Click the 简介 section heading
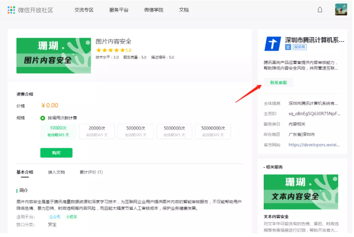The width and height of the screenshot is (354, 237). coord(24,190)
